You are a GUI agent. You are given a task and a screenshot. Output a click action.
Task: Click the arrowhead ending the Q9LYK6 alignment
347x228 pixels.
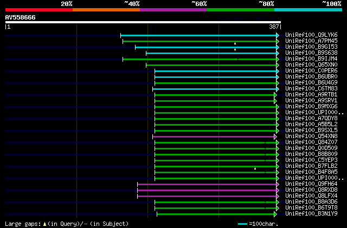tap(278, 35)
